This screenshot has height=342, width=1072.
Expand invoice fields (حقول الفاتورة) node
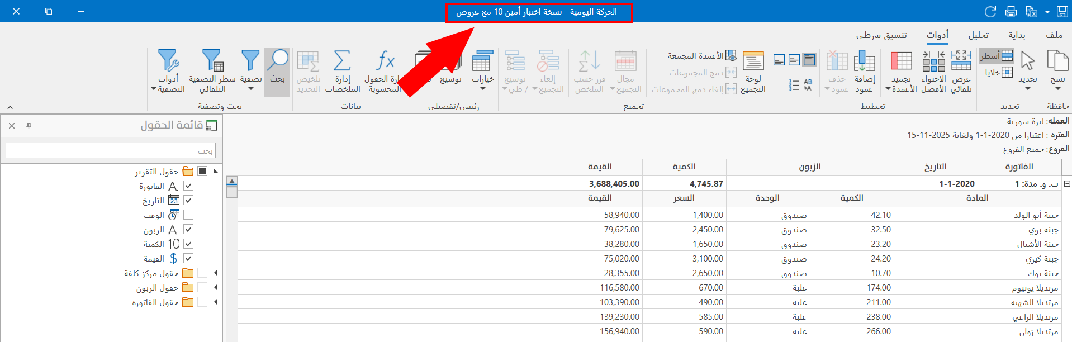[x=216, y=302]
